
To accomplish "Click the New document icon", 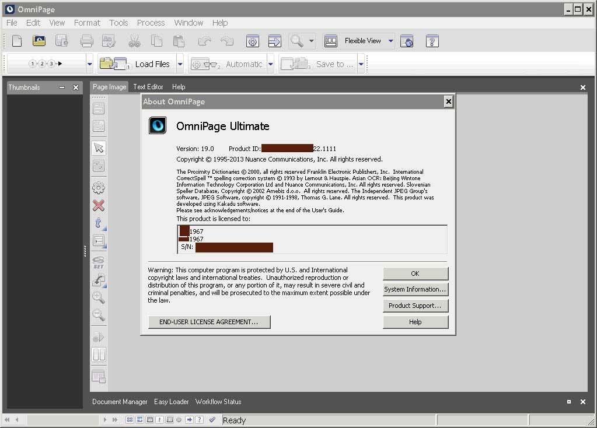I will coord(18,41).
